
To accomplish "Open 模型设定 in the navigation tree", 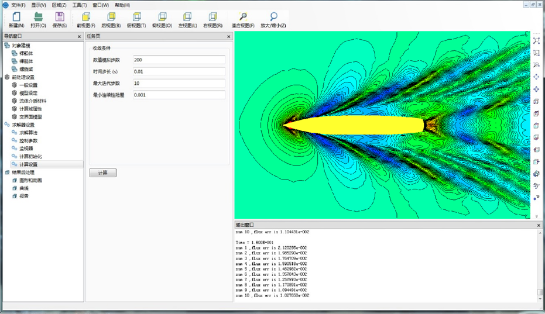I will click(x=28, y=93).
